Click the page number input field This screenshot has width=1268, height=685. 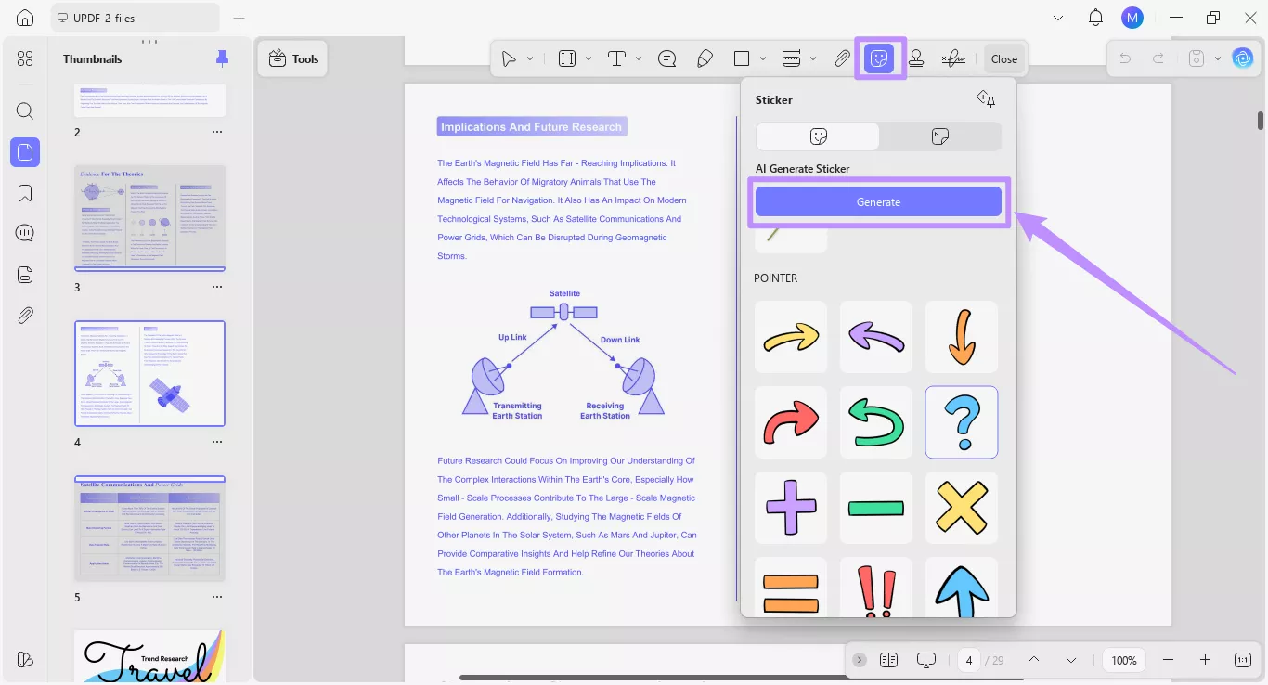click(x=968, y=660)
